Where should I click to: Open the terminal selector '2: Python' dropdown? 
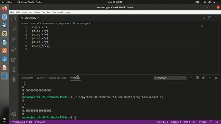point(170,78)
